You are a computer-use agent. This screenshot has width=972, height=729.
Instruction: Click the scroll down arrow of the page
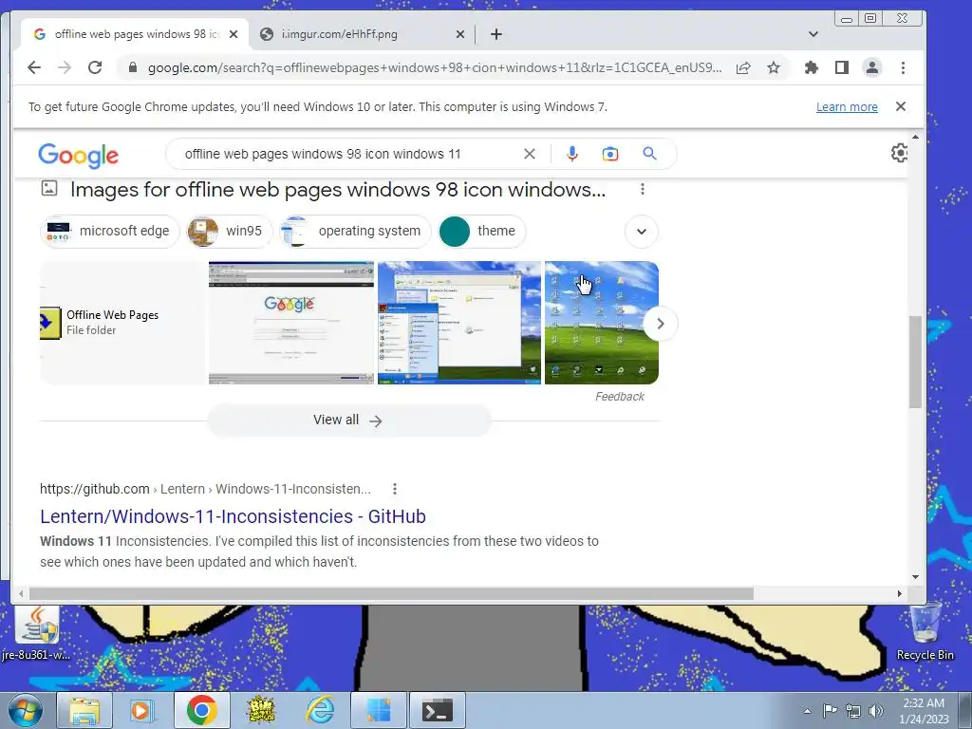point(916,577)
